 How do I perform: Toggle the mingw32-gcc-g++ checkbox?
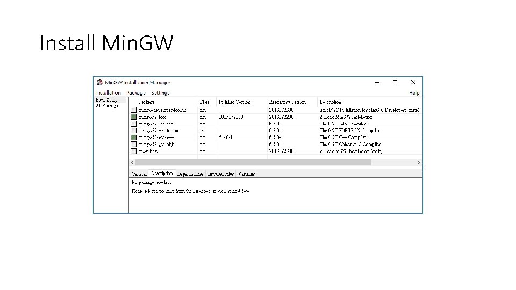(x=133, y=137)
